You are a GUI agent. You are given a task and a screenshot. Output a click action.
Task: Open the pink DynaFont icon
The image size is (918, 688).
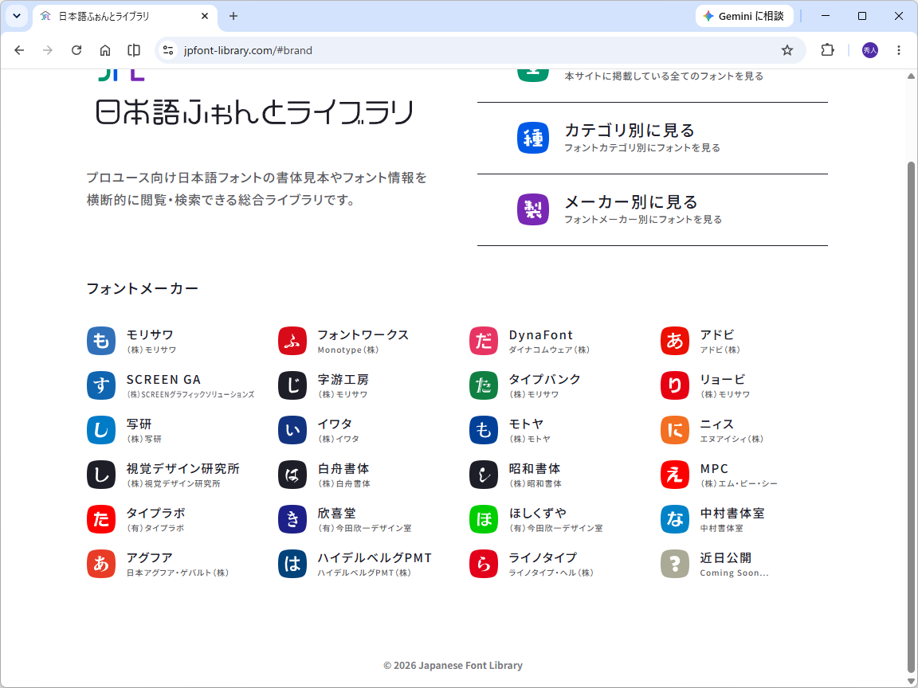pyautogui.click(x=484, y=341)
